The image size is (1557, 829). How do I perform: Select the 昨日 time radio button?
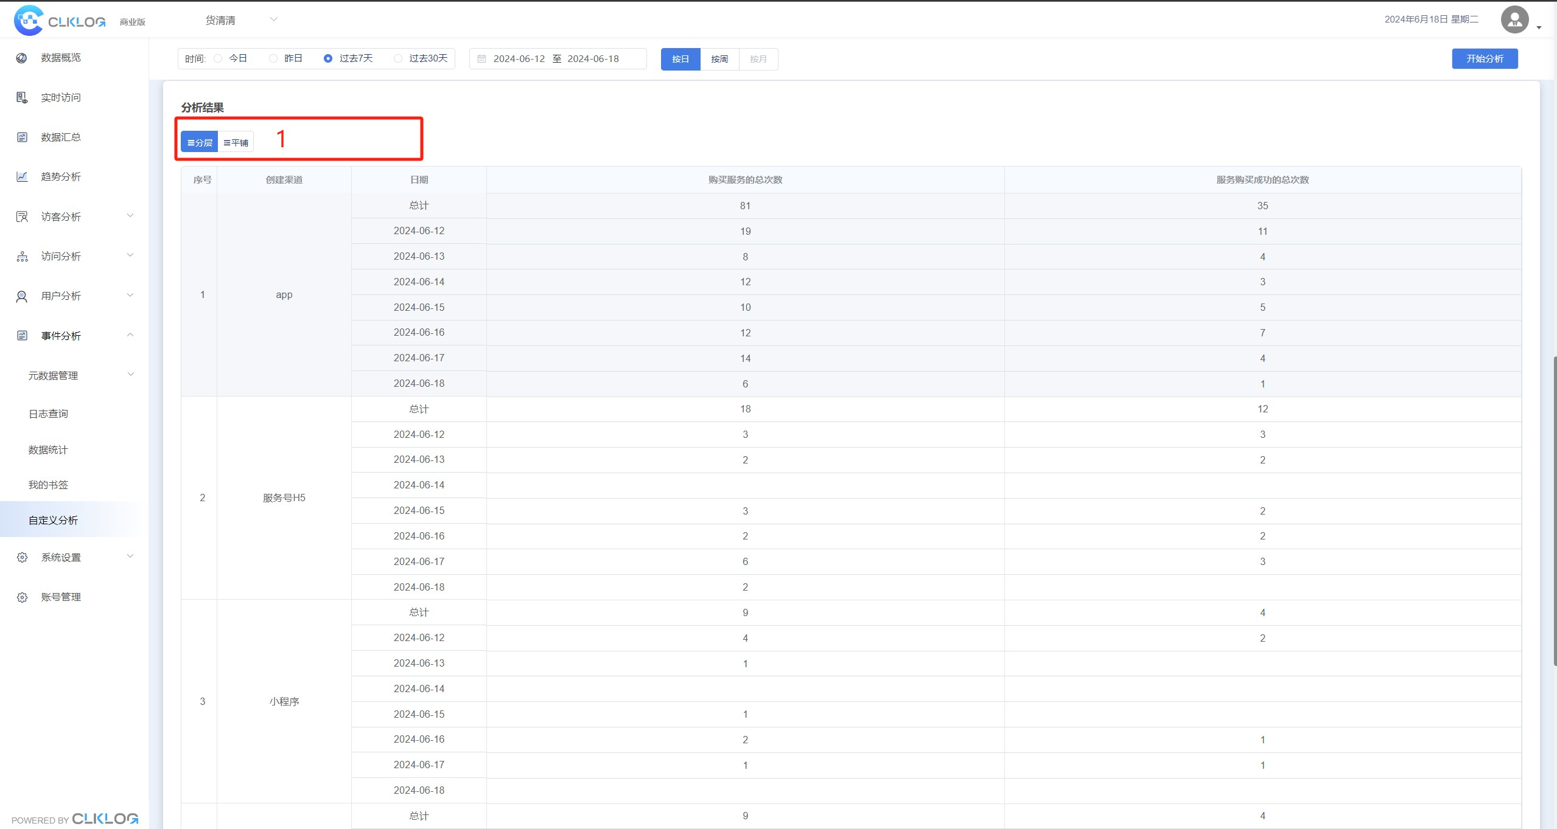273,58
